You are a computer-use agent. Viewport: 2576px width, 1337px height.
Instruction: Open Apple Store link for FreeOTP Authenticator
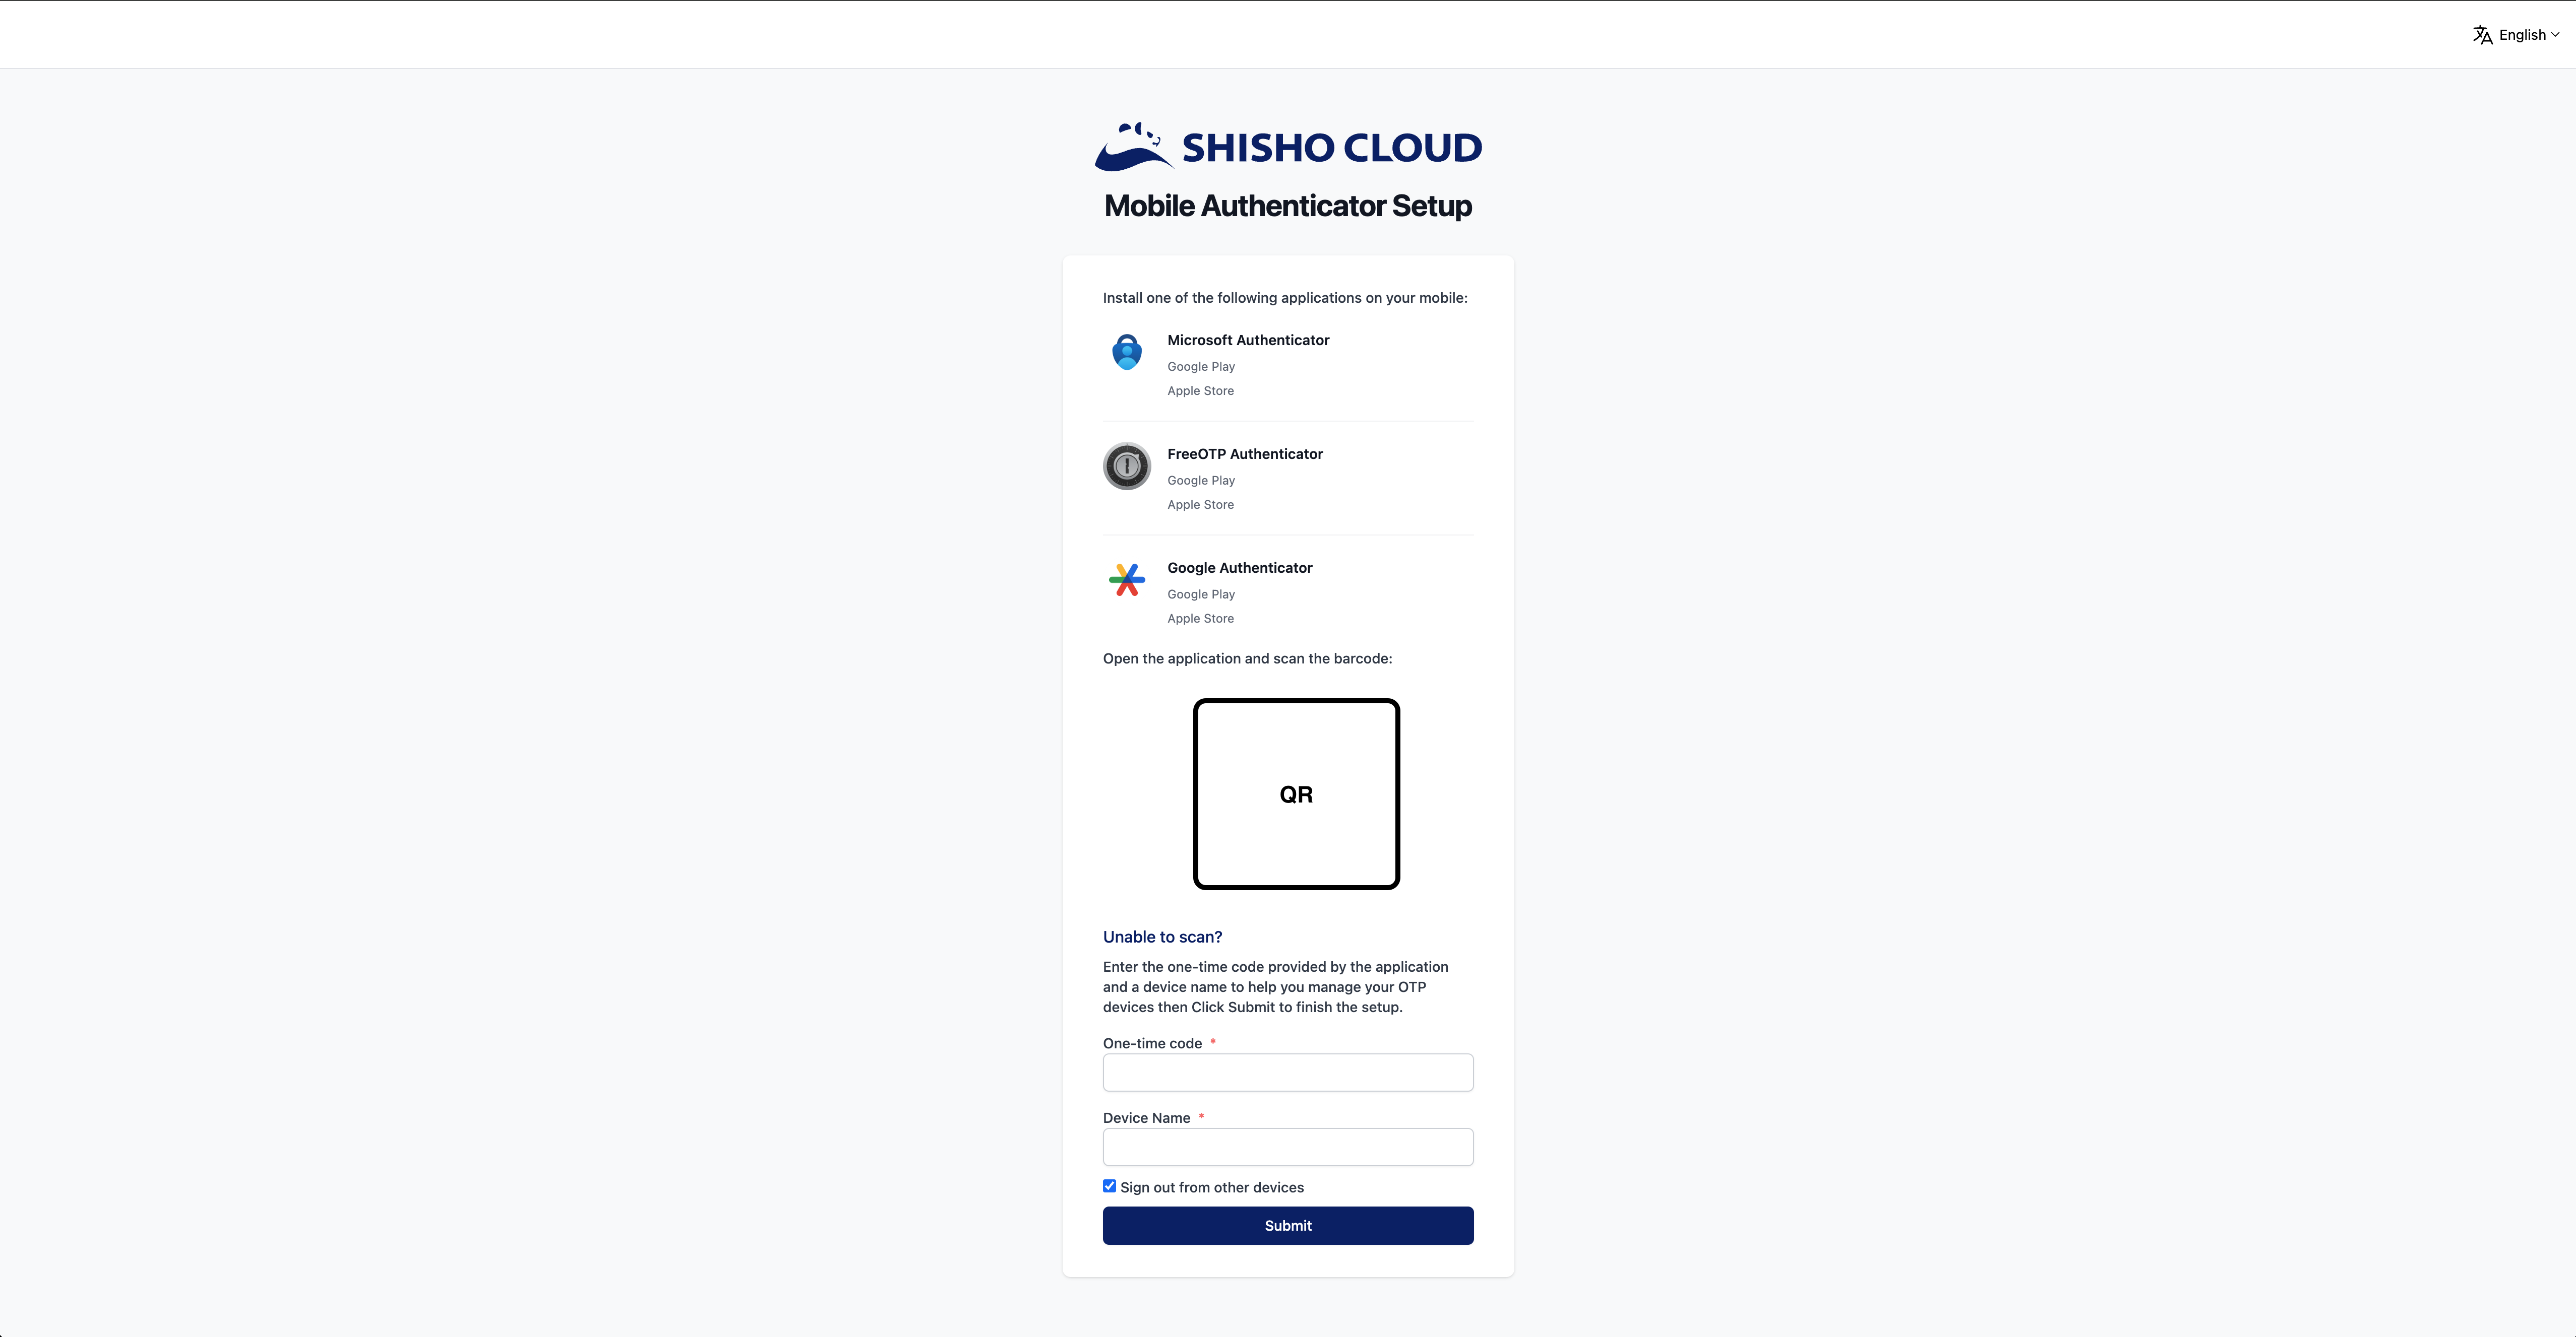click(x=1200, y=505)
